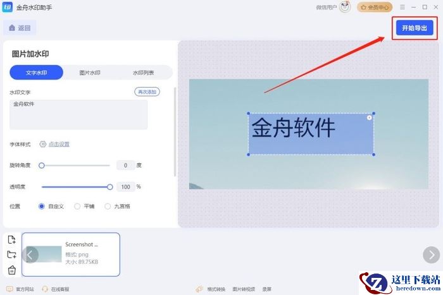This screenshot has width=443, height=295.
Task: Go back with the 返回 button
Action: 20,28
